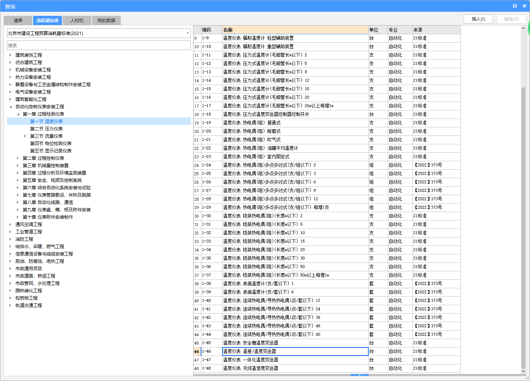The image size is (530, 381).
Task: Click the 编码 column header
Action: pos(212,30)
